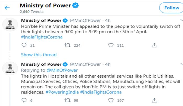Open the first tweet's 4h timestamp
183x106 pixels.
108,21
